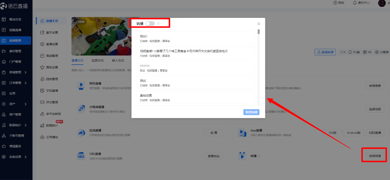Select the 评论管理 comment management icon
390x180 pixels.
point(50,102)
